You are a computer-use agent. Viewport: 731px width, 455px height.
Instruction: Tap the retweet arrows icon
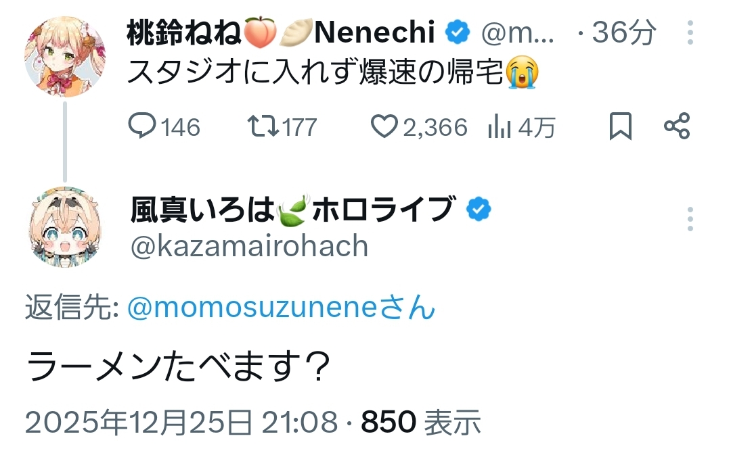[x=261, y=126]
